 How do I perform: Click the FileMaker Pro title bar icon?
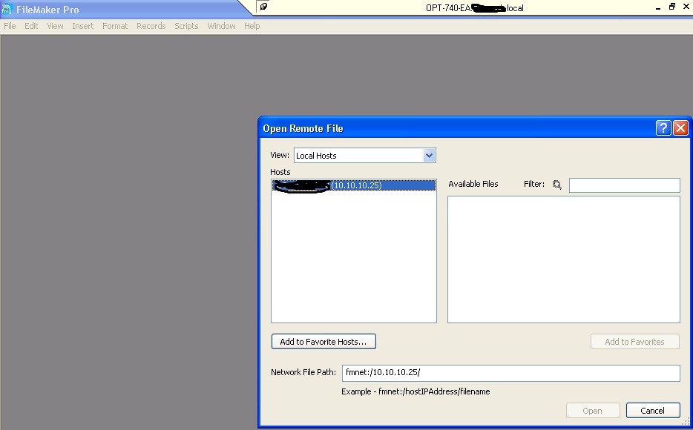7,10
